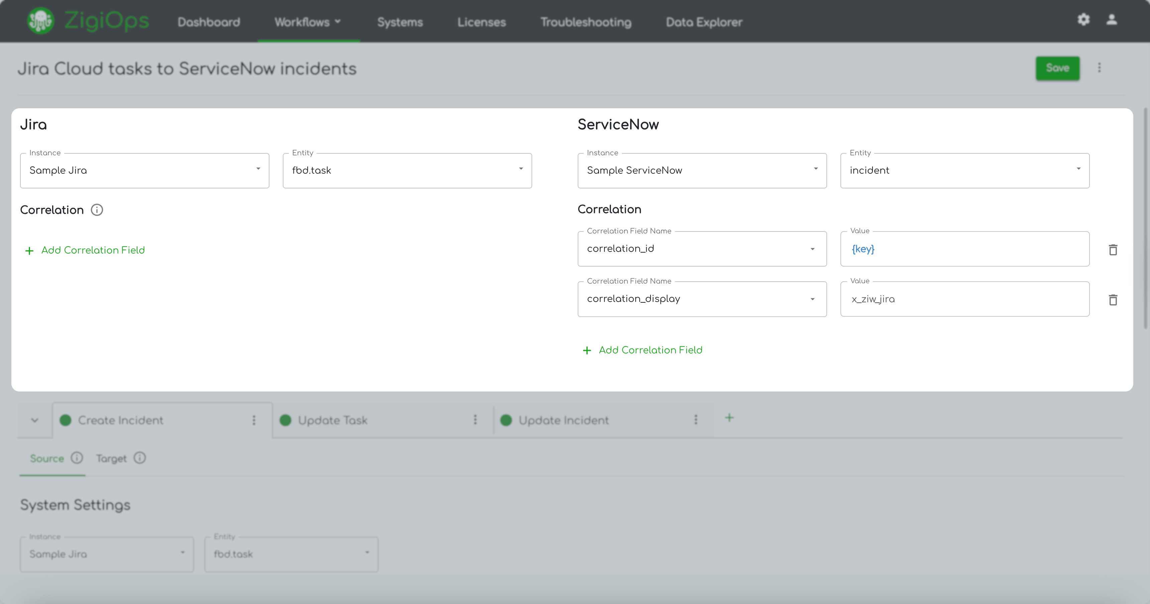The image size is (1150, 604).
Task: Click the Create Incident green status indicator
Action: pyautogui.click(x=66, y=420)
